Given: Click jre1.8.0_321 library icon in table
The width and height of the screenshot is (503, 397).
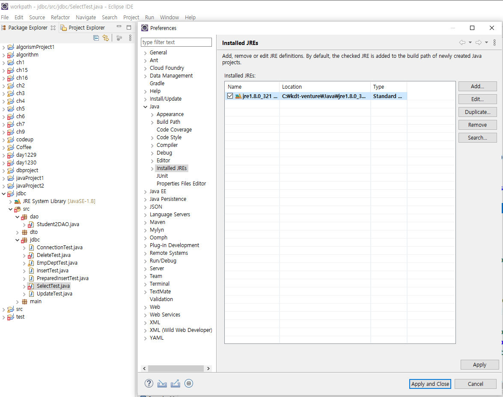Looking at the screenshot, I should click(x=238, y=96).
